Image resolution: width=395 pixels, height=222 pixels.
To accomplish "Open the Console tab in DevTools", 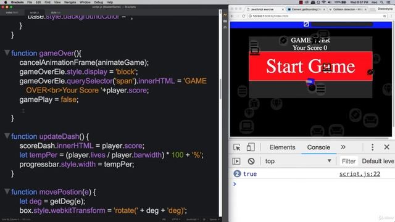I will click(x=318, y=147).
